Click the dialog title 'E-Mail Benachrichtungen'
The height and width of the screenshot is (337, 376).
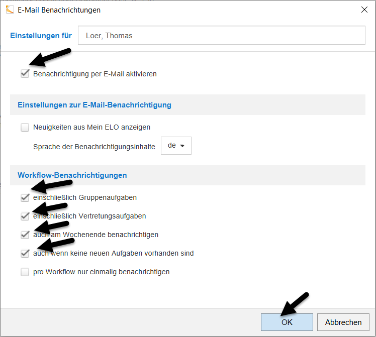point(59,10)
